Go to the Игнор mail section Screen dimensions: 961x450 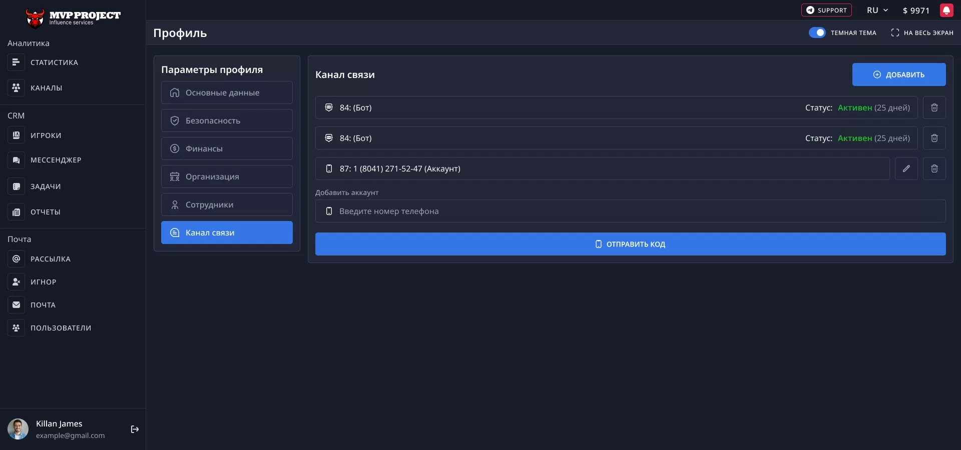click(43, 282)
